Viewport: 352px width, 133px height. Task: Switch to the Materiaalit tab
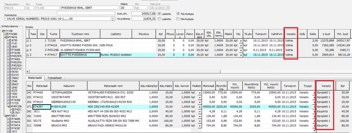pyautogui.click(x=35, y=78)
